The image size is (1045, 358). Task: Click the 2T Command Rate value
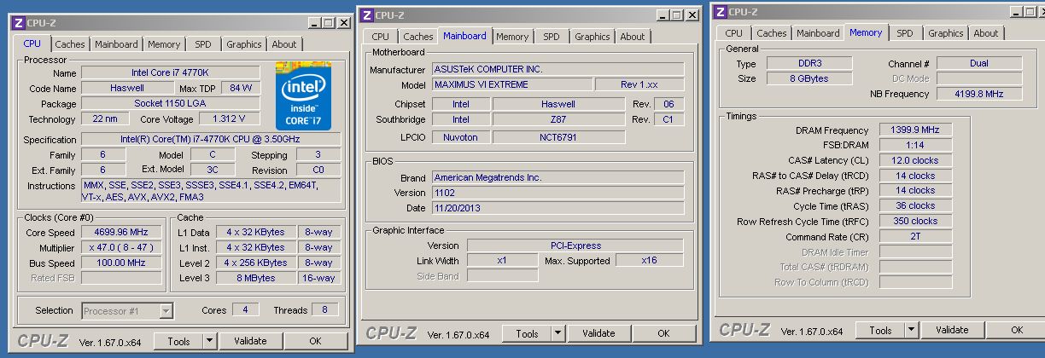coord(915,236)
